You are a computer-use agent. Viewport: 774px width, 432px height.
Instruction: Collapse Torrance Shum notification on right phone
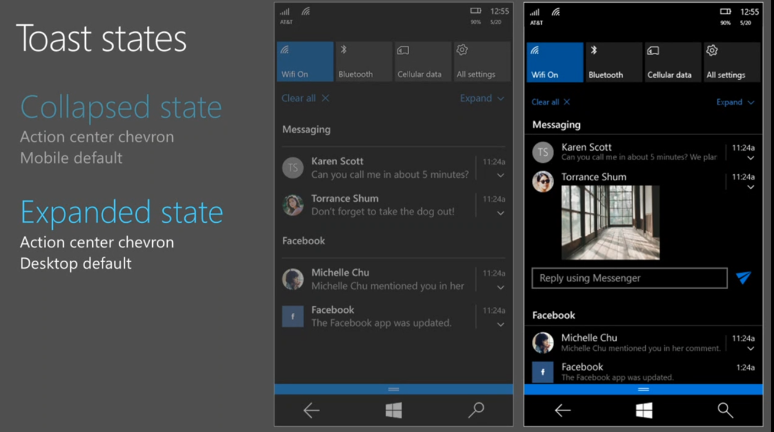coord(750,187)
